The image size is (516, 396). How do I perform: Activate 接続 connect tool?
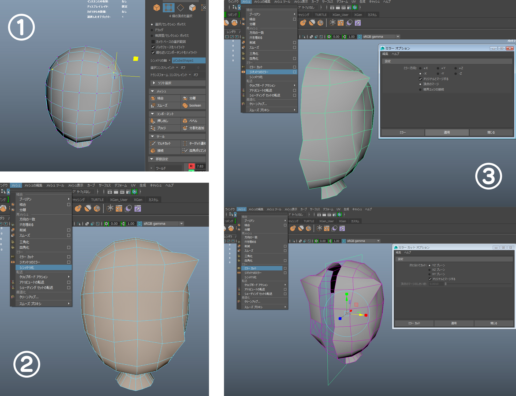pyautogui.click(x=164, y=151)
